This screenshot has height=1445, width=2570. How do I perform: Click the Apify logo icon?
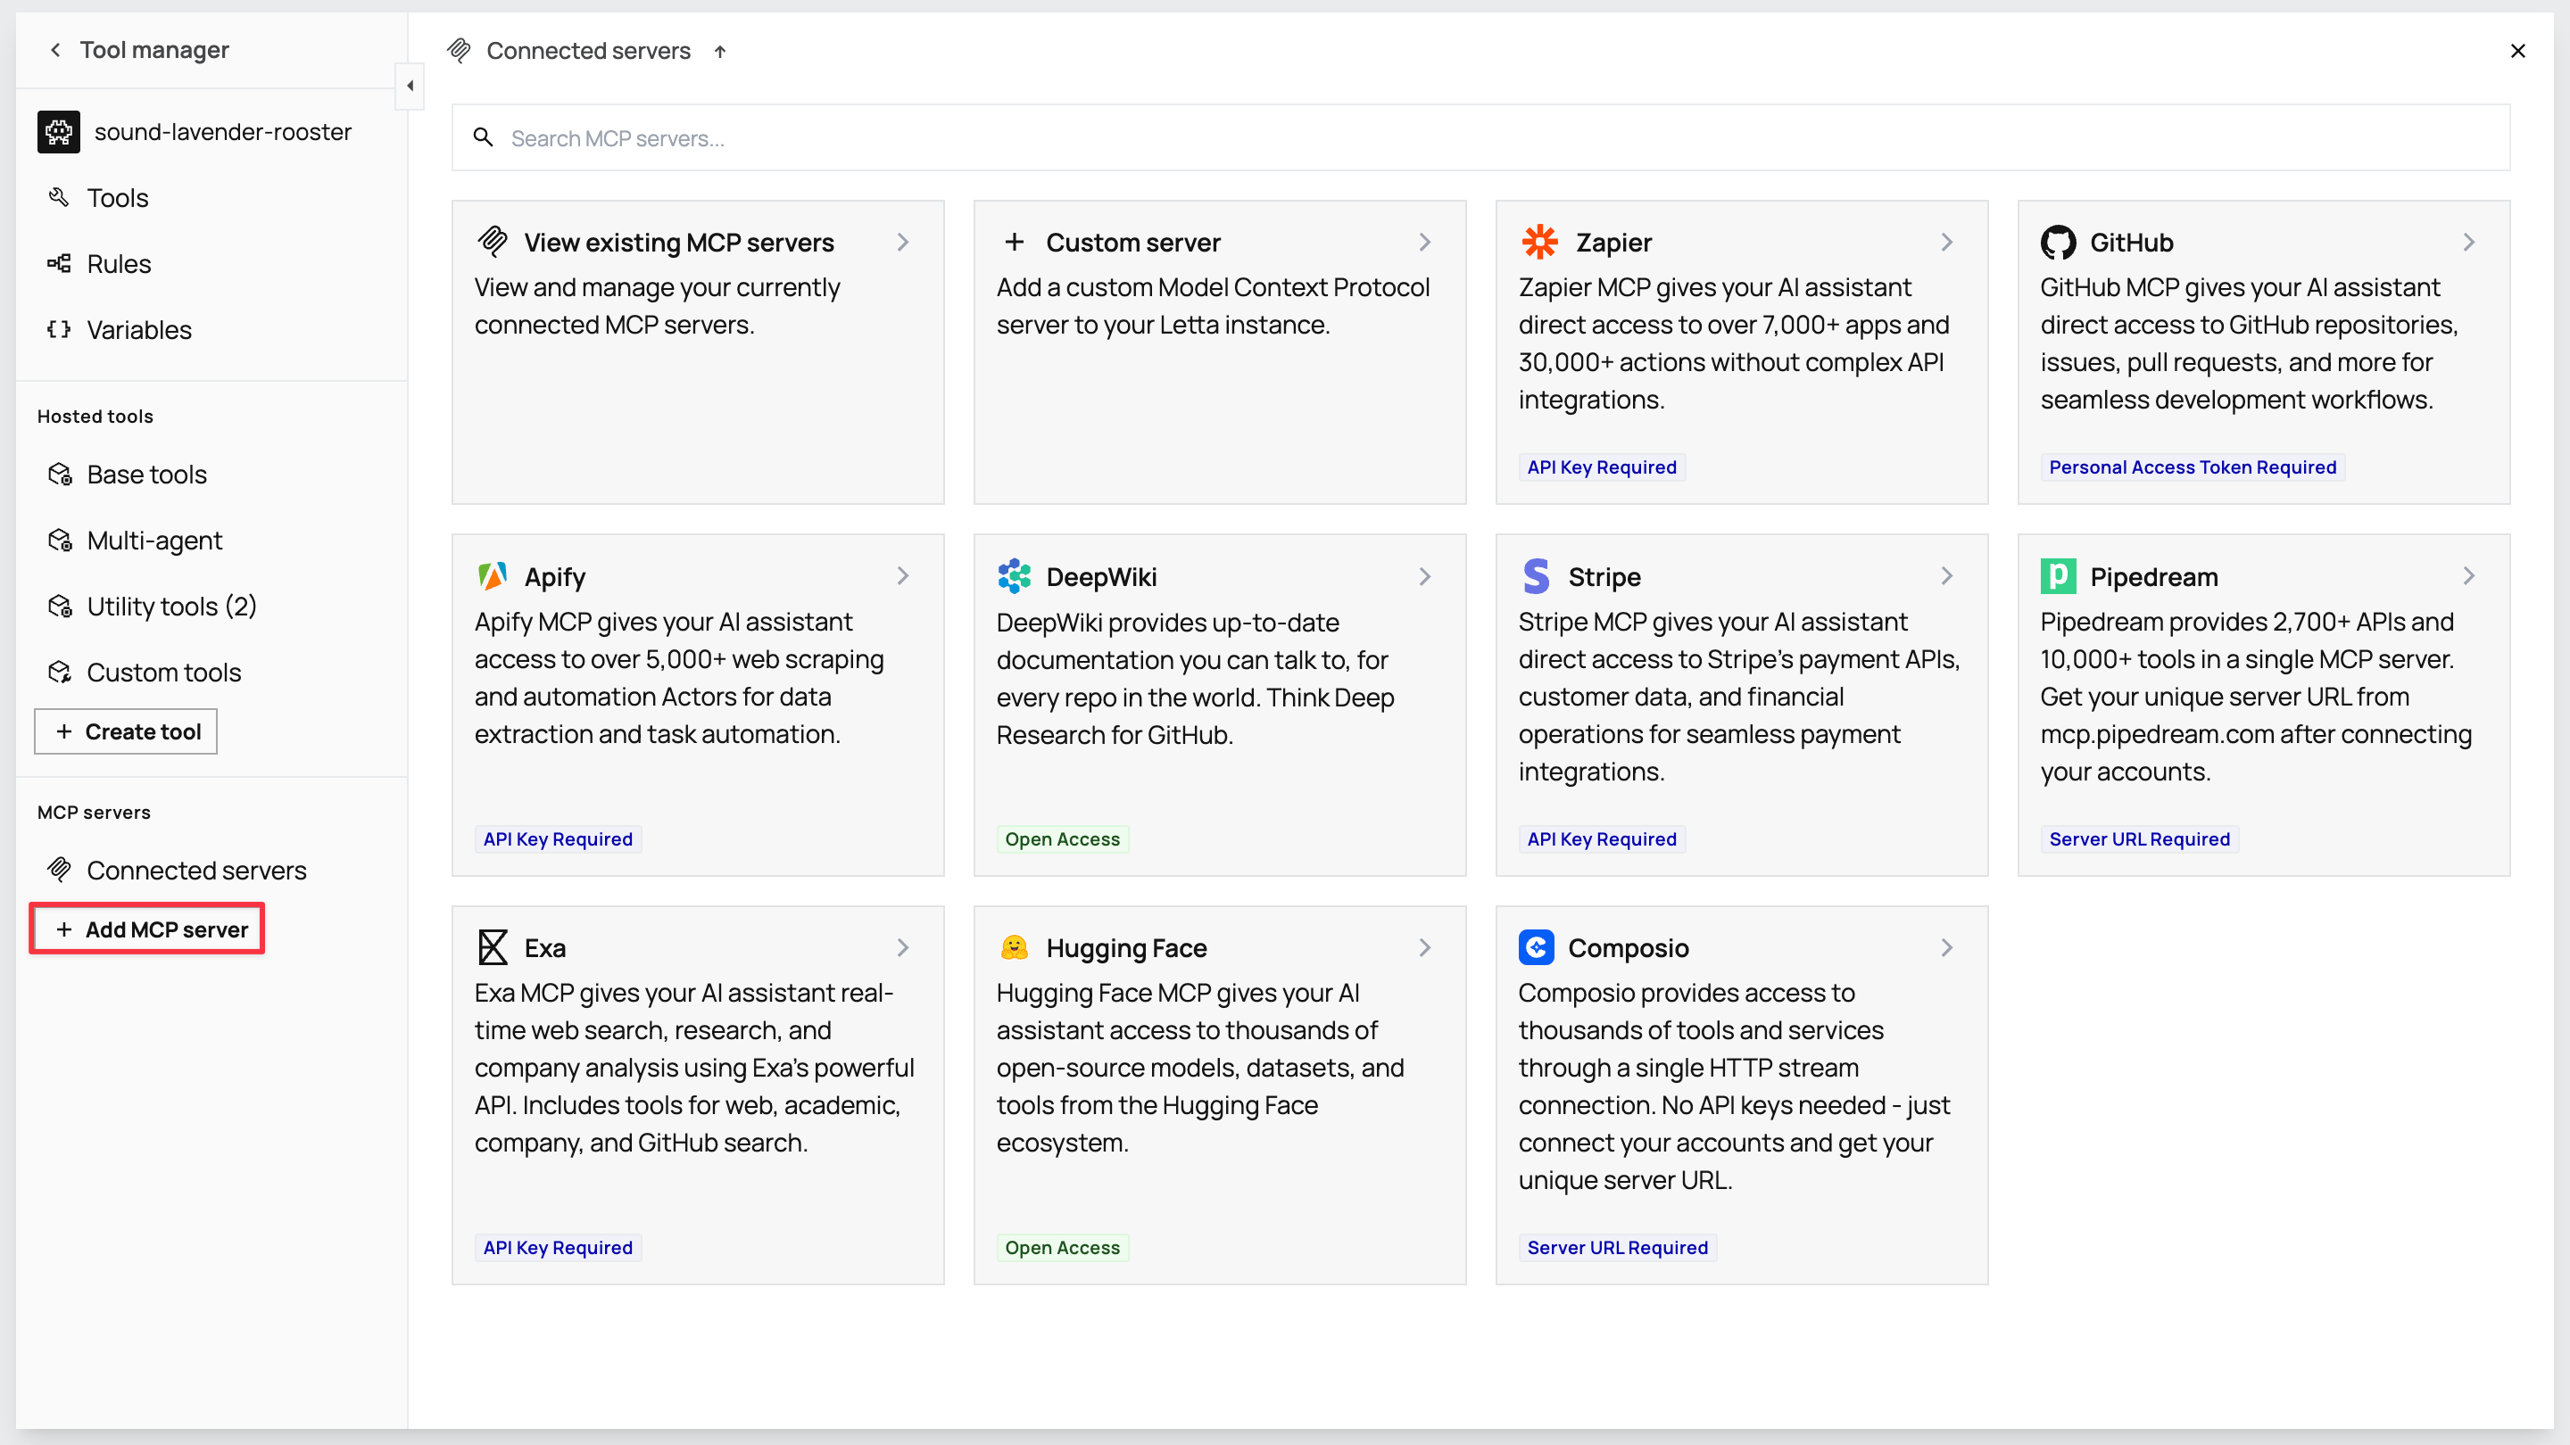tap(493, 576)
